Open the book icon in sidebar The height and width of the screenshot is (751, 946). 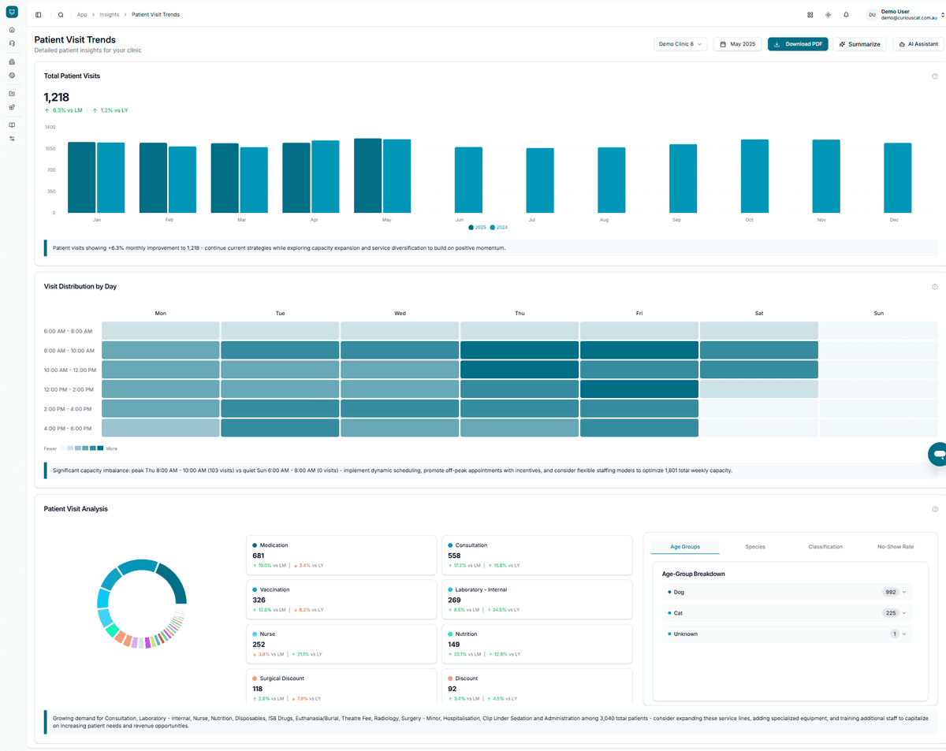(x=12, y=125)
